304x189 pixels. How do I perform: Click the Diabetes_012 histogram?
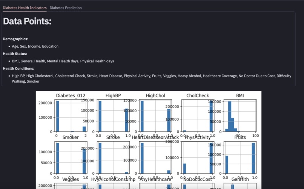(x=71, y=115)
